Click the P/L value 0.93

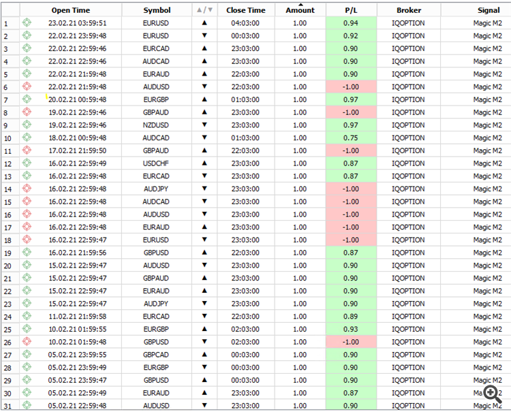pos(351,329)
